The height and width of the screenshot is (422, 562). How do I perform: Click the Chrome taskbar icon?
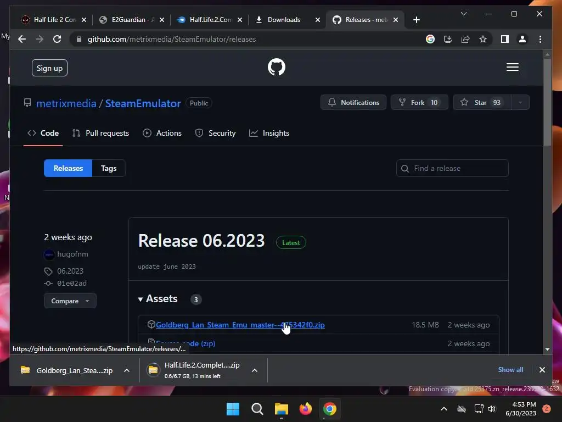[329, 409]
